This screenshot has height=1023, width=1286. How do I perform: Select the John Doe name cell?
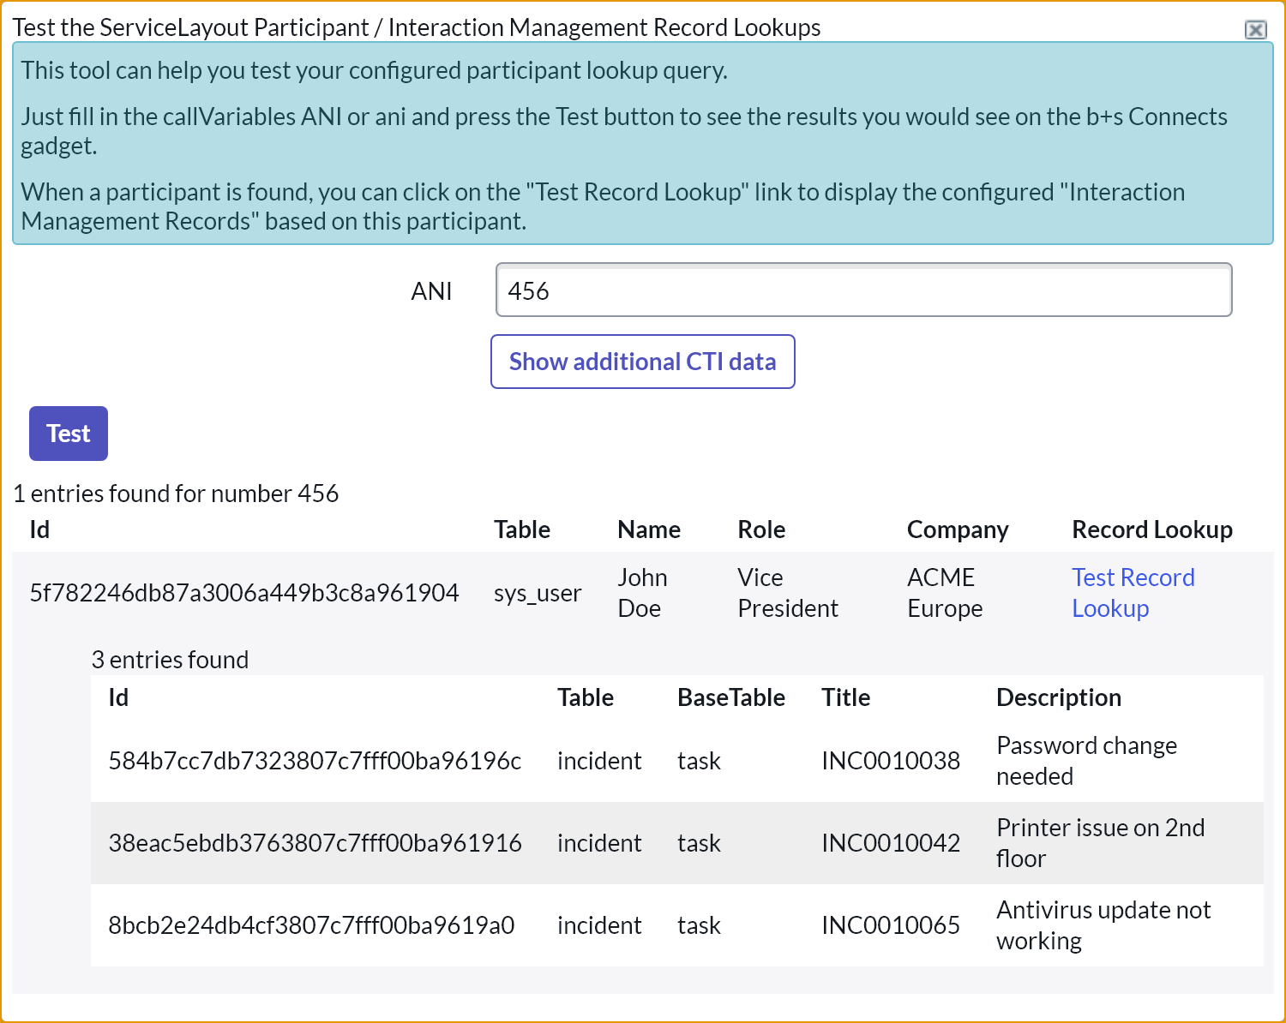642,593
